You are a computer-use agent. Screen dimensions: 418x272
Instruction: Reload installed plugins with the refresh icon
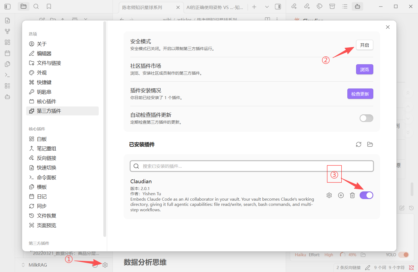[359, 144]
